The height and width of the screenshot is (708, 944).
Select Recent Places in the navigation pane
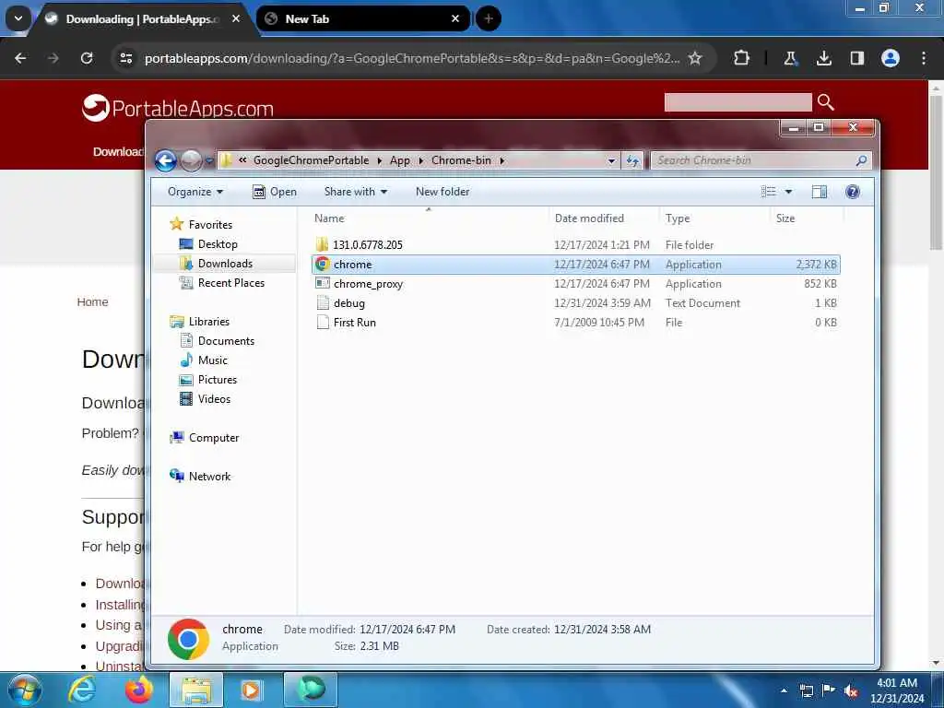[x=231, y=283]
